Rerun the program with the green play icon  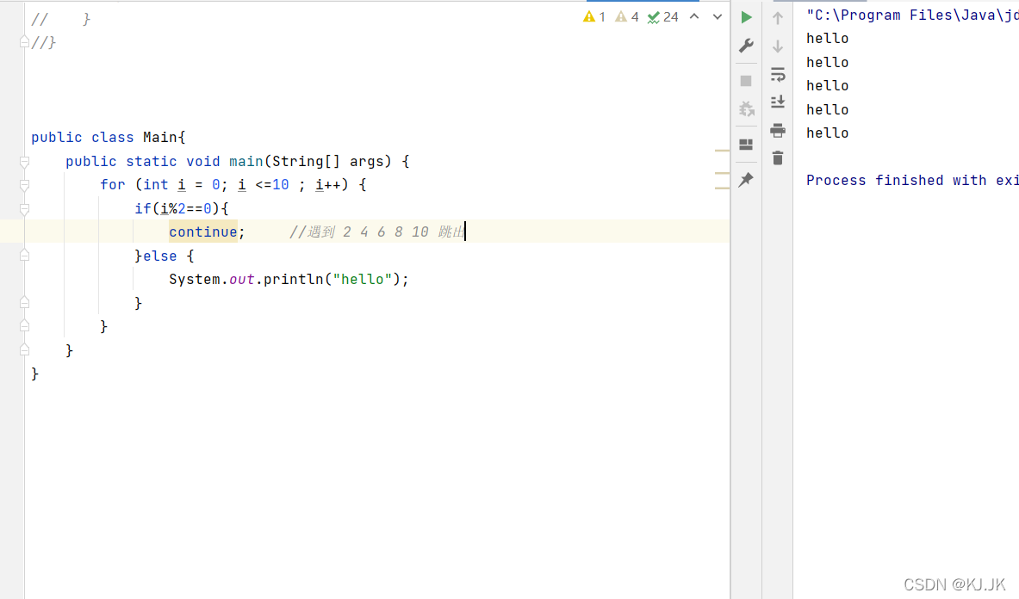[746, 17]
